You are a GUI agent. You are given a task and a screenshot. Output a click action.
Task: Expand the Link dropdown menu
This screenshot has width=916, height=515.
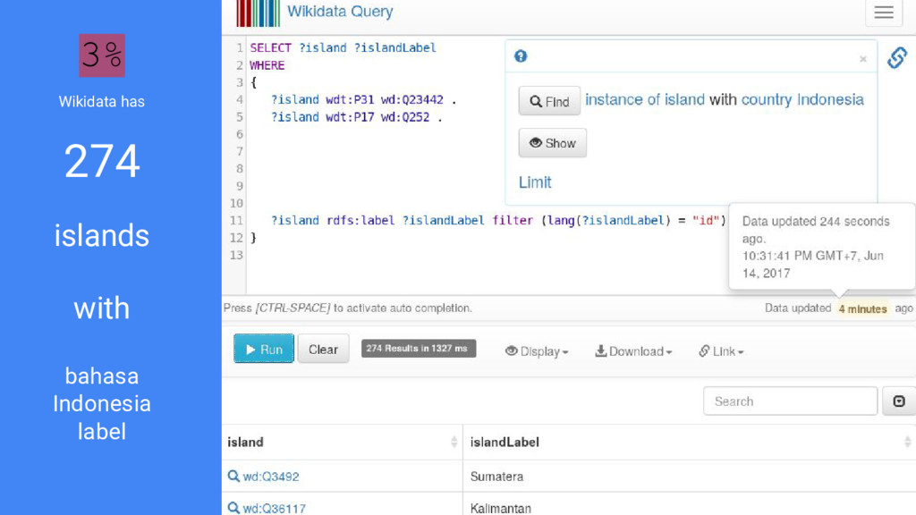[x=721, y=350]
